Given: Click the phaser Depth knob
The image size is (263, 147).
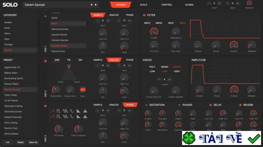Looking at the screenshot, I should click(178, 113).
